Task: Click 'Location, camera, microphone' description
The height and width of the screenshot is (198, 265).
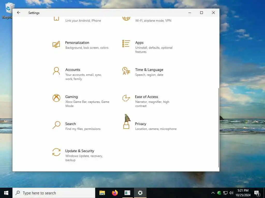Action: [x=156, y=129]
